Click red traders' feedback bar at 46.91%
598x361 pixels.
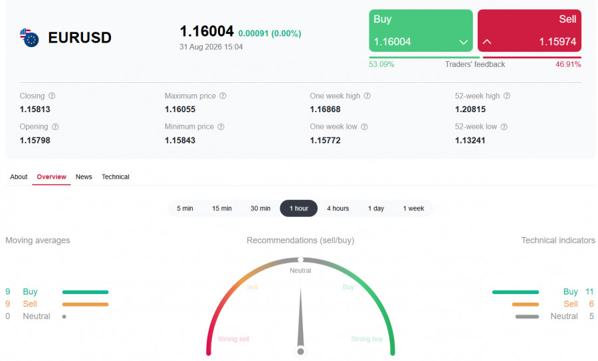click(532, 58)
